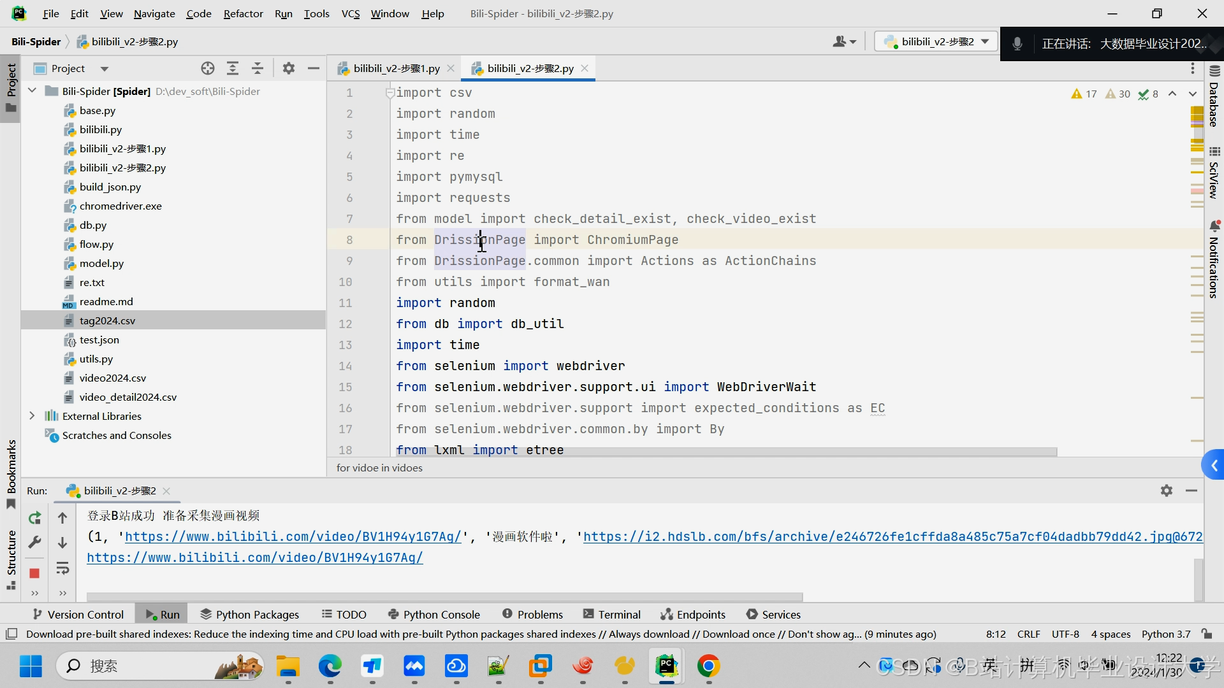The image size is (1224, 688).
Task: Open Project panel settings gear
Action: (289, 68)
